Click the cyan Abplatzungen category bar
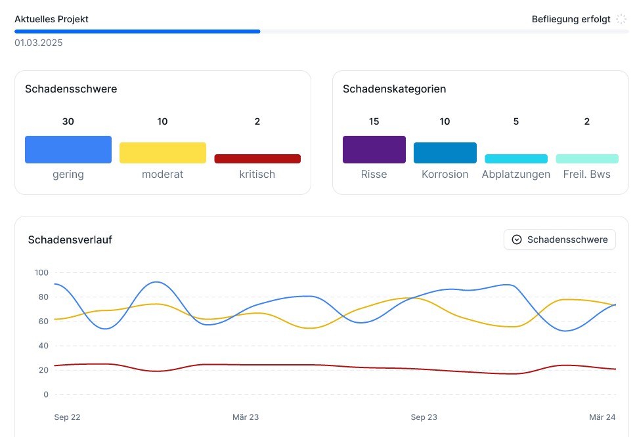Screen dimensions: 635x437 coord(516,159)
